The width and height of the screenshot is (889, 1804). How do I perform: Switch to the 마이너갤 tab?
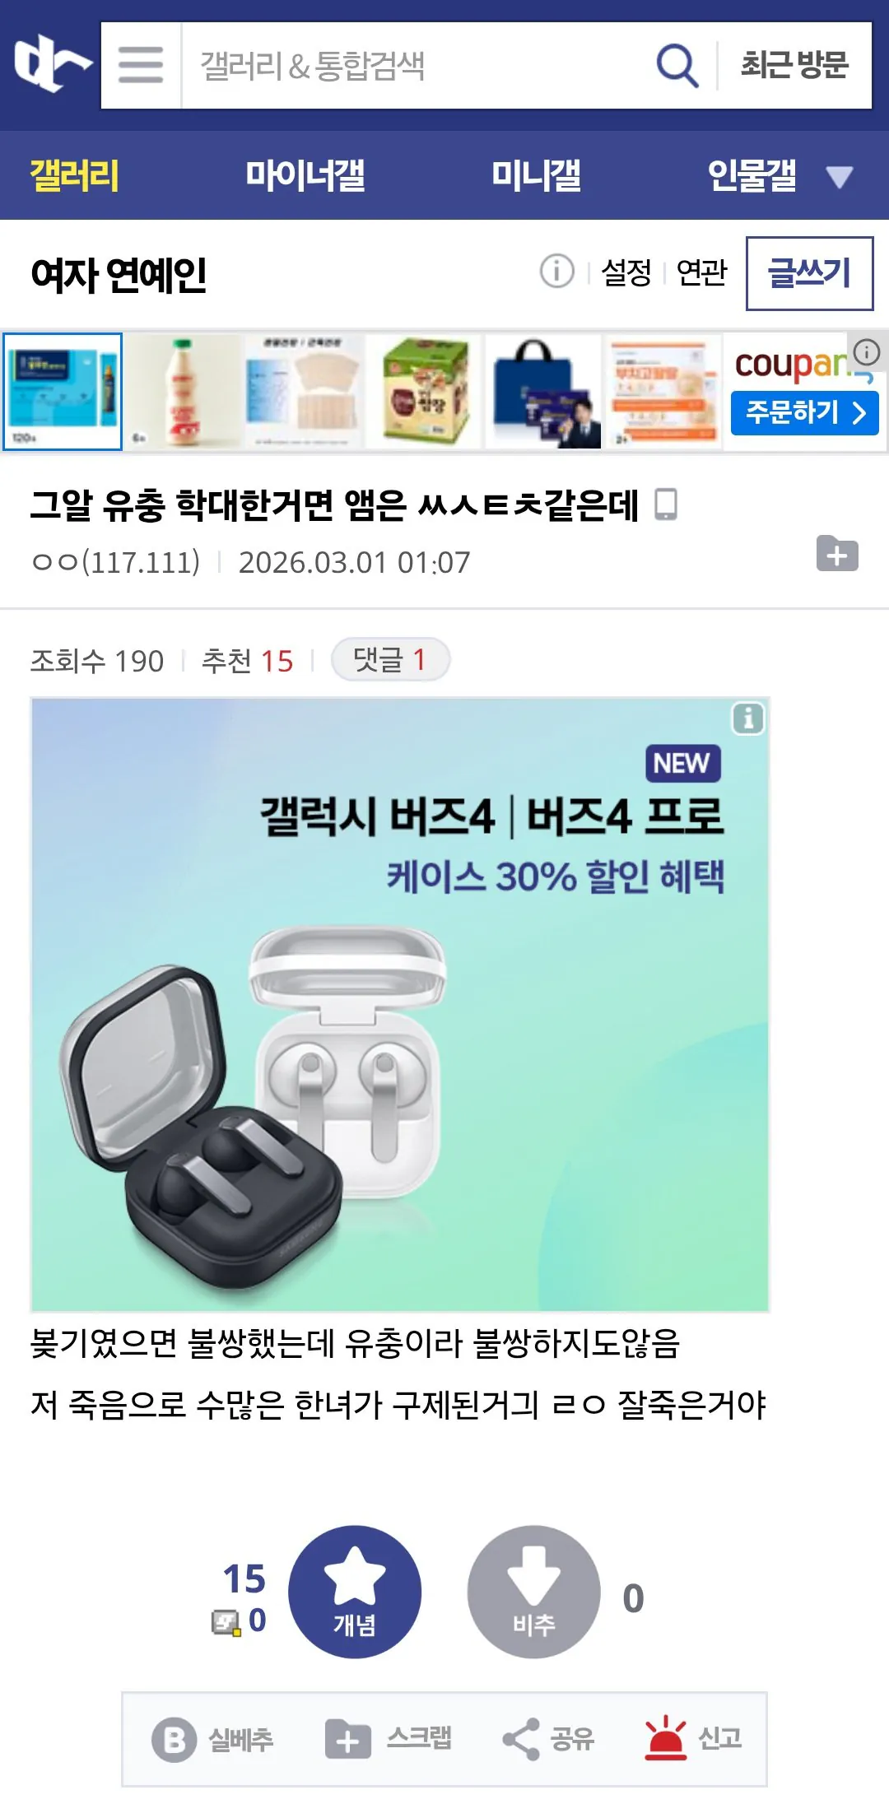pyautogui.click(x=305, y=175)
